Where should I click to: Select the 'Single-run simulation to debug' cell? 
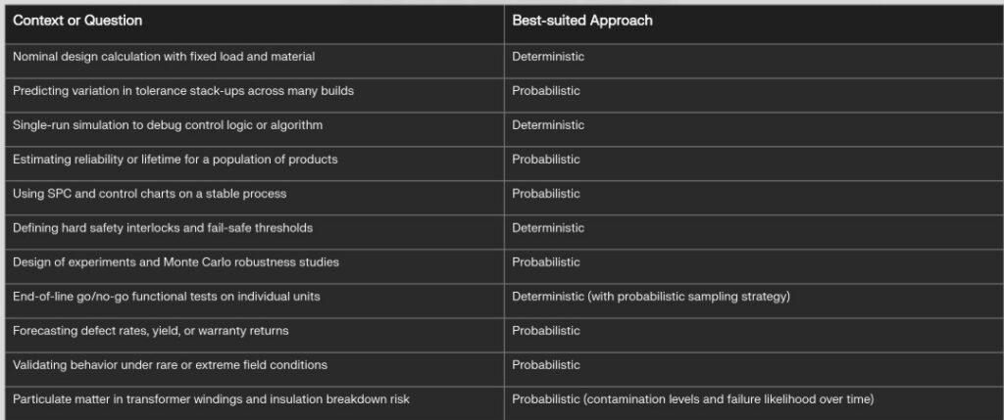168,125
